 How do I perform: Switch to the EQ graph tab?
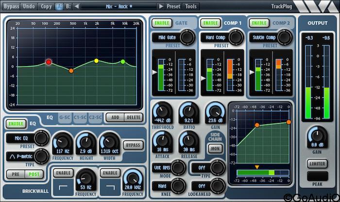click(x=50, y=118)
